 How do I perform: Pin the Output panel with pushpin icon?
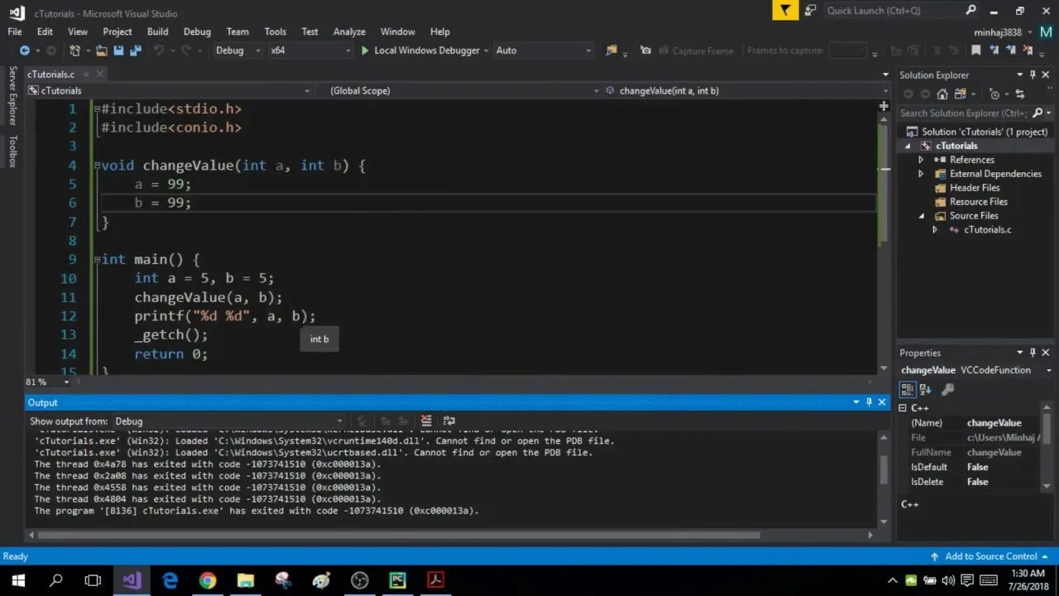pyautogui.click(x=869, y=402)
